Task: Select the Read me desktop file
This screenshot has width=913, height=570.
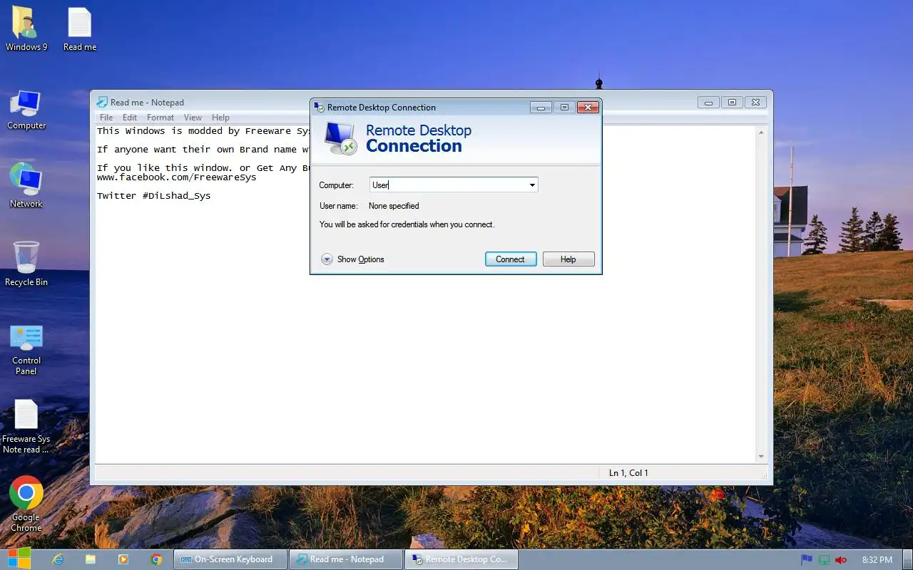Action: click(x=79, y=30)
